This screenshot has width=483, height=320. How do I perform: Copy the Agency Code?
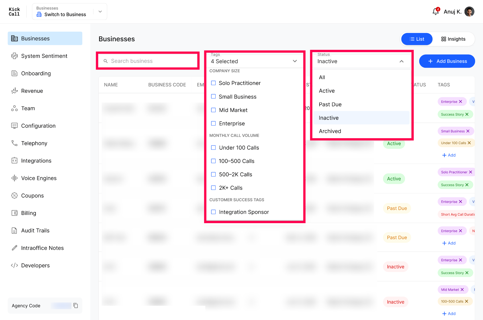click(75, 305)
